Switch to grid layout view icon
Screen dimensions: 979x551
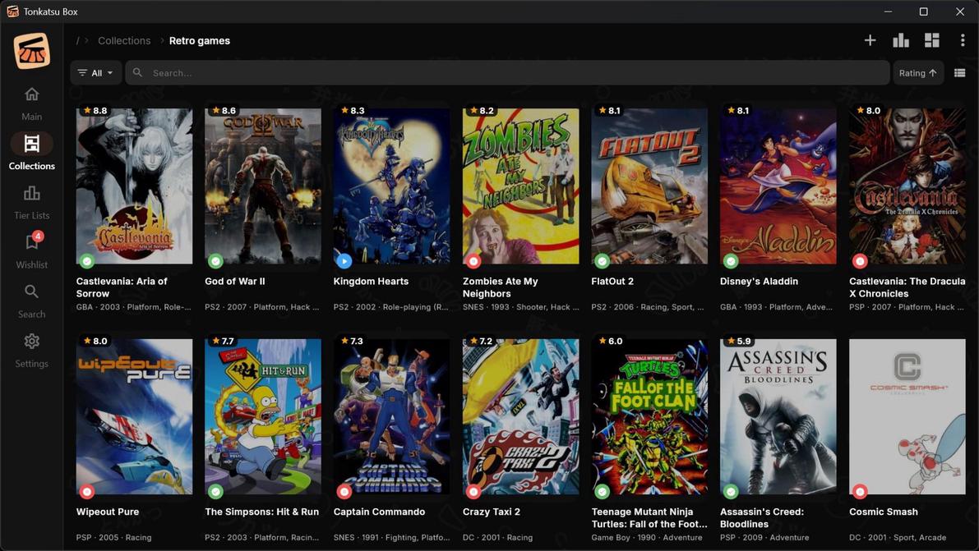click(x=931, y=40)
